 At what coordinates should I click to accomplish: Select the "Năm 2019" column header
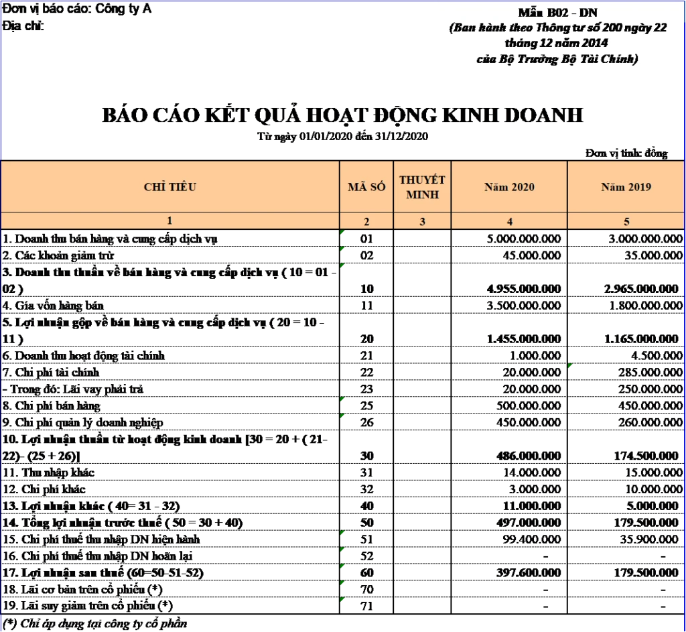pos(626,187)
